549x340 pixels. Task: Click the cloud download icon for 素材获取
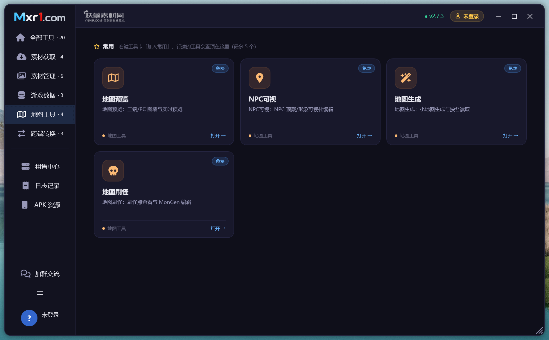click(21, 57)
